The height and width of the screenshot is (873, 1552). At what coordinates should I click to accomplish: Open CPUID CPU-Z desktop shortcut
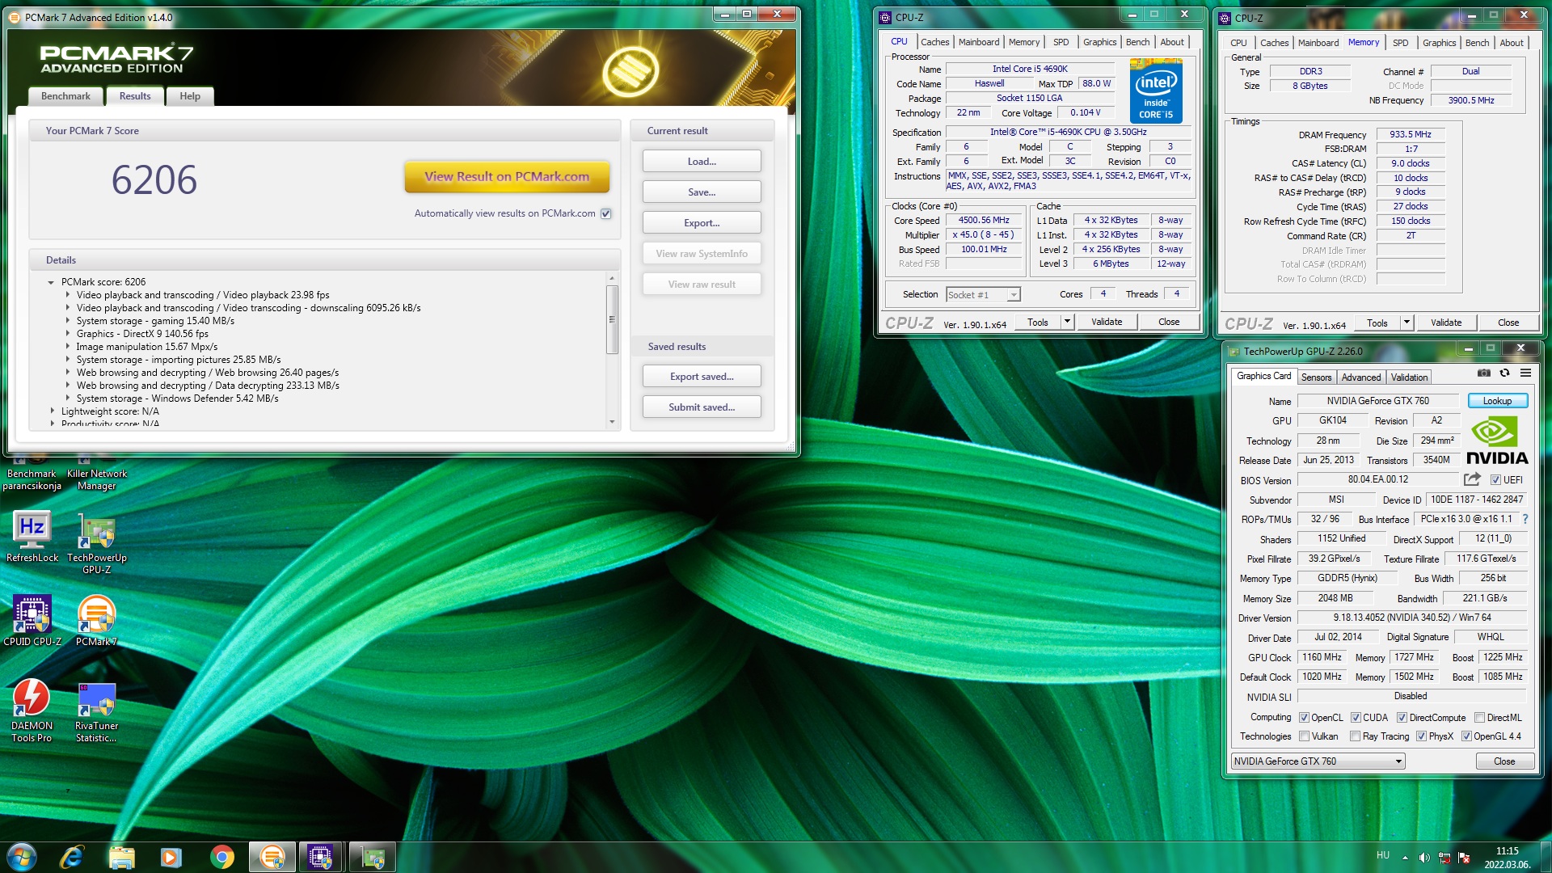coord(32,621)
